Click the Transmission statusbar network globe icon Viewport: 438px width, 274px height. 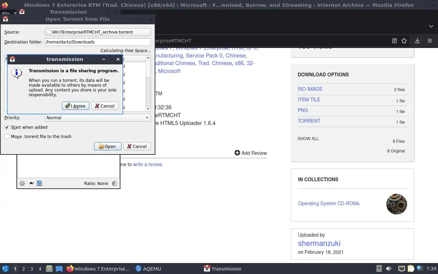coord(39,183)
